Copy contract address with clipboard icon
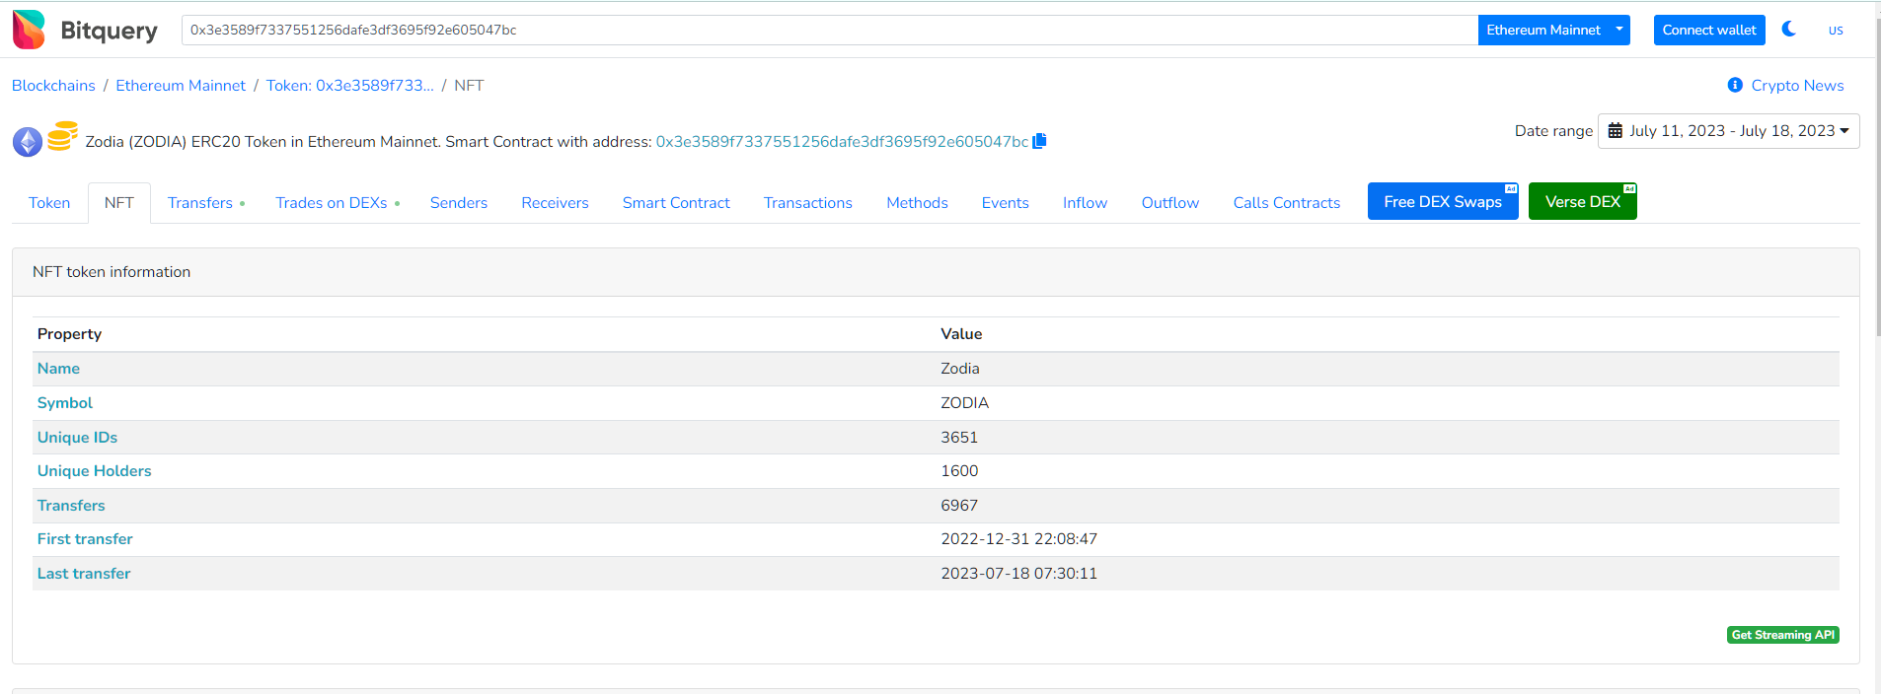The height and width of the screenshot is (694, 1881). tap(1039, 141)
